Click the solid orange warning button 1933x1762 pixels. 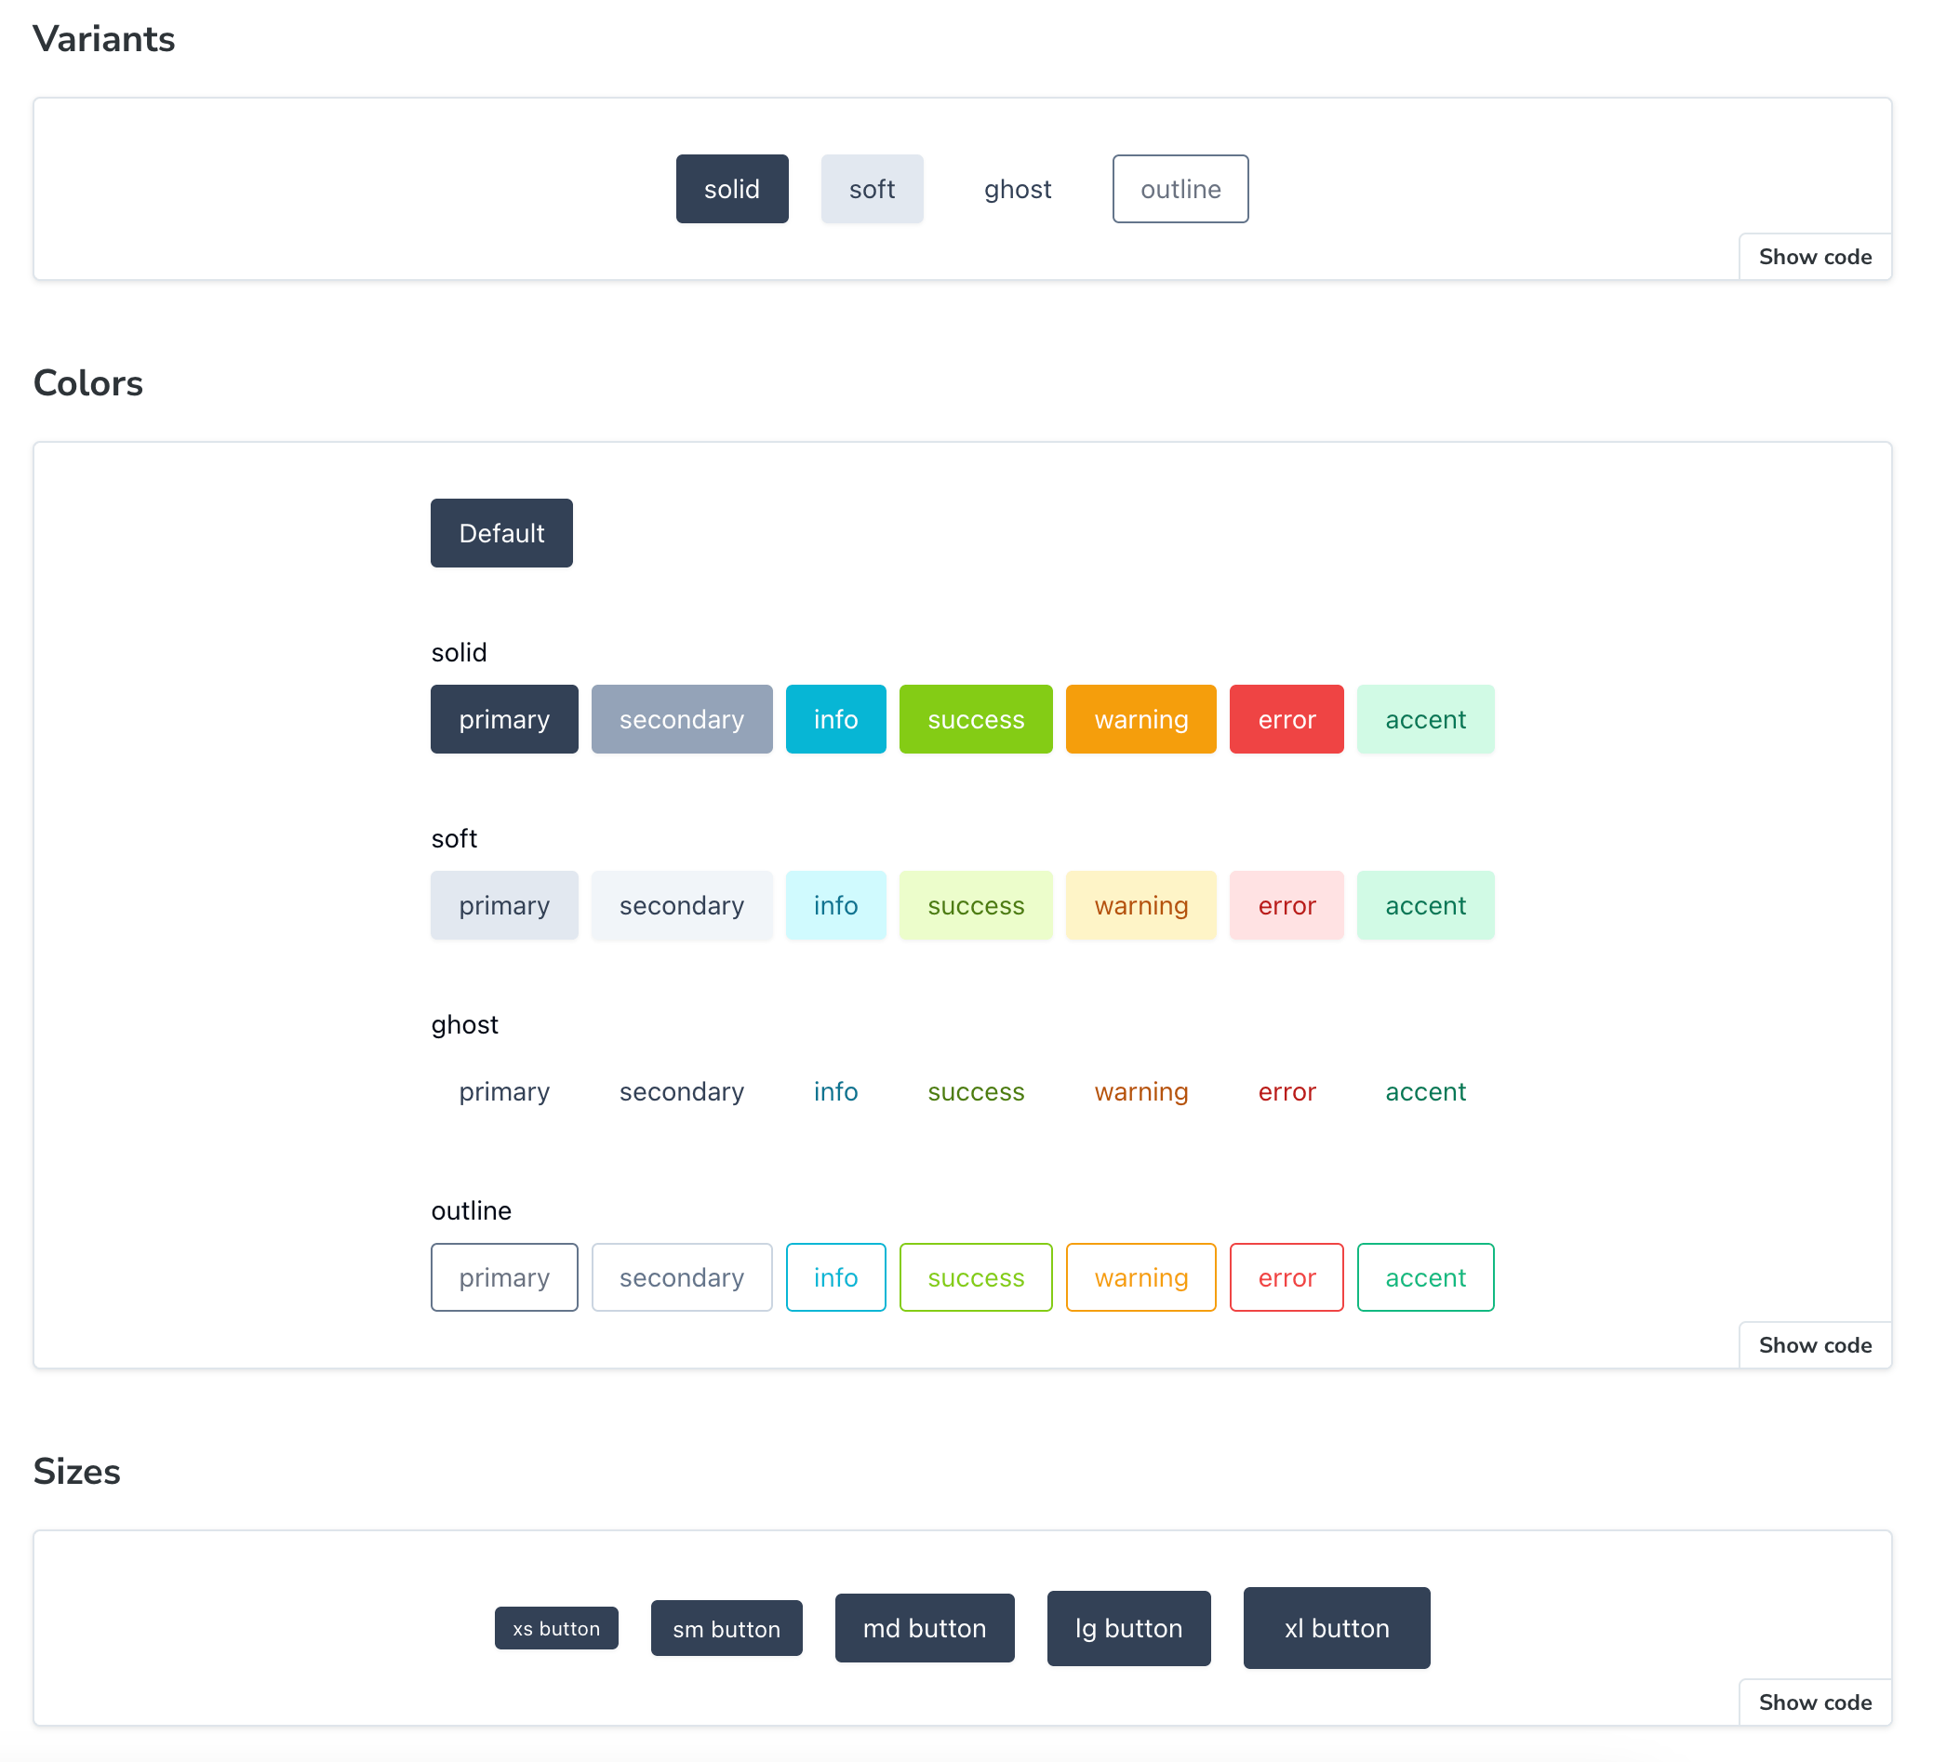pyautogui.click(x=1140, y=719)
